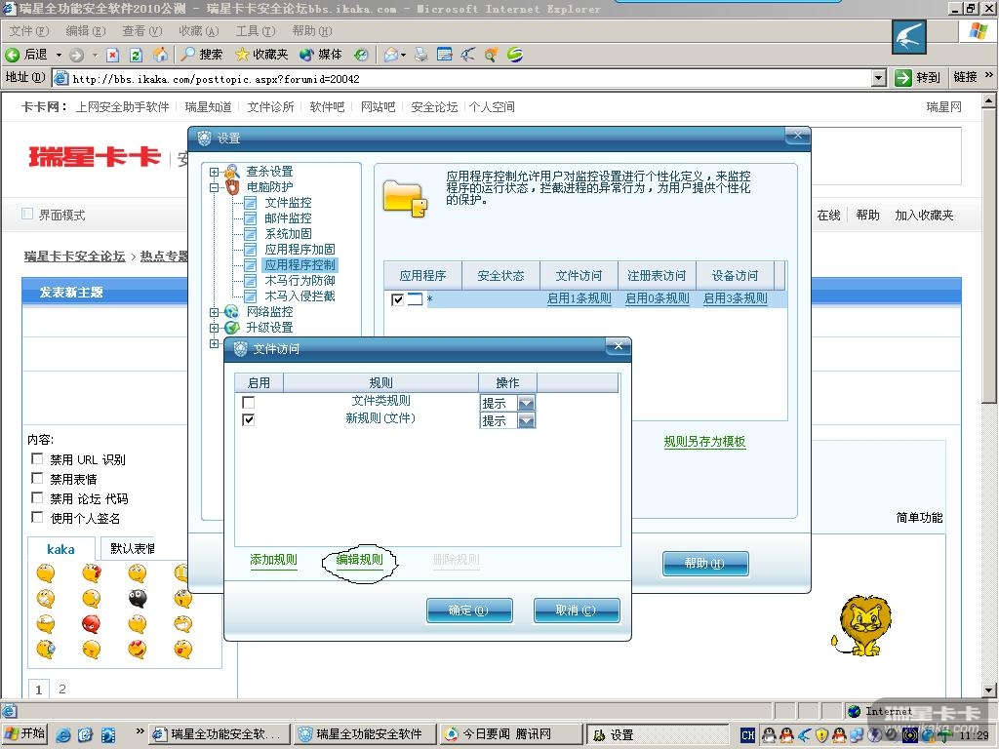Click the lion mascot image on page
The width and height of the screenshot is (999, 749).
click(862, 626)
